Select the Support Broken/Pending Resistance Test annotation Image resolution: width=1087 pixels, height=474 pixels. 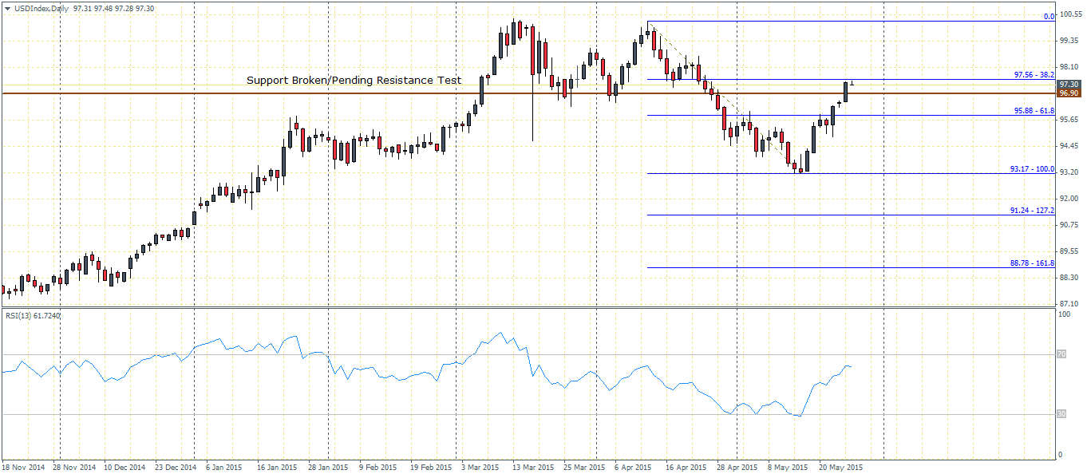pos(354,81)
